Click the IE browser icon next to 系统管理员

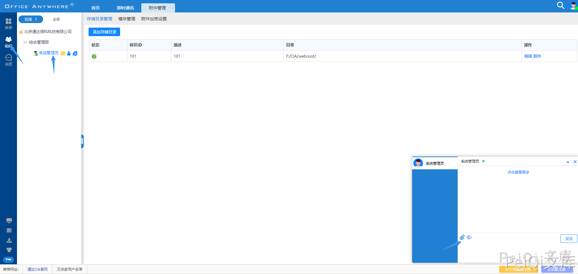pos(75,53)
